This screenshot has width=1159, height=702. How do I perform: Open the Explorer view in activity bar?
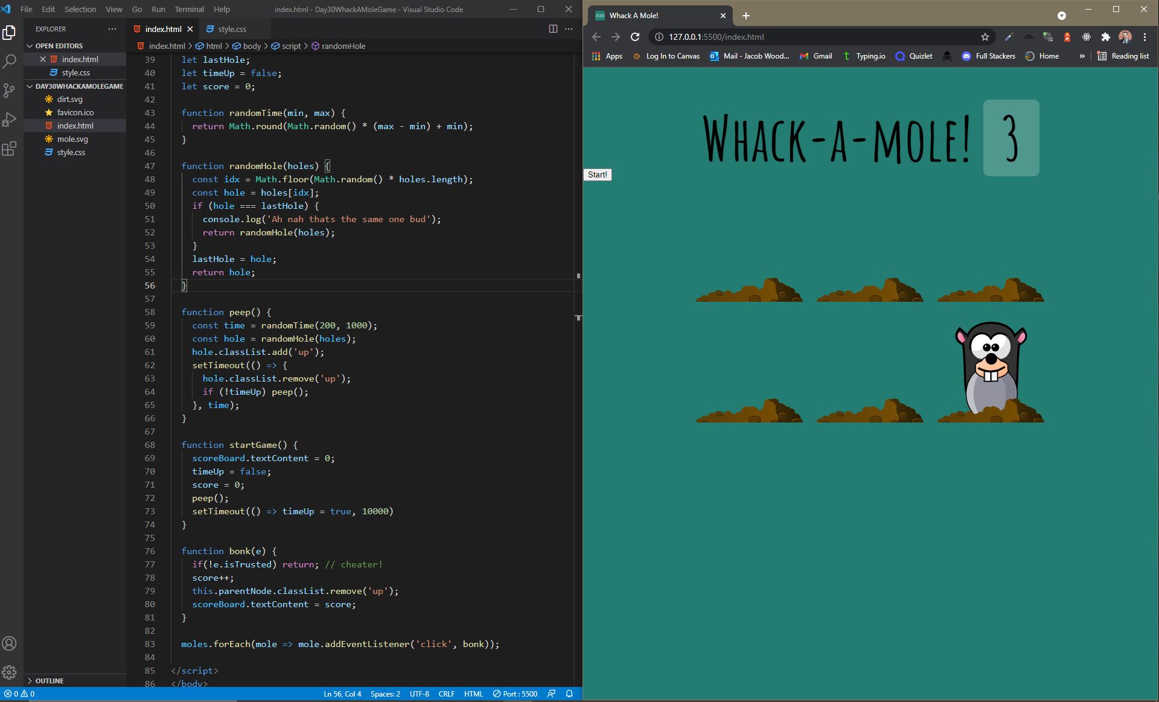9,33
